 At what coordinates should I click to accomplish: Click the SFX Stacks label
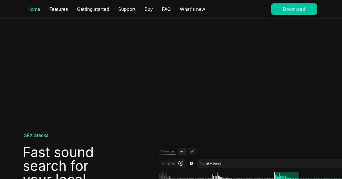tap(36, 136)
